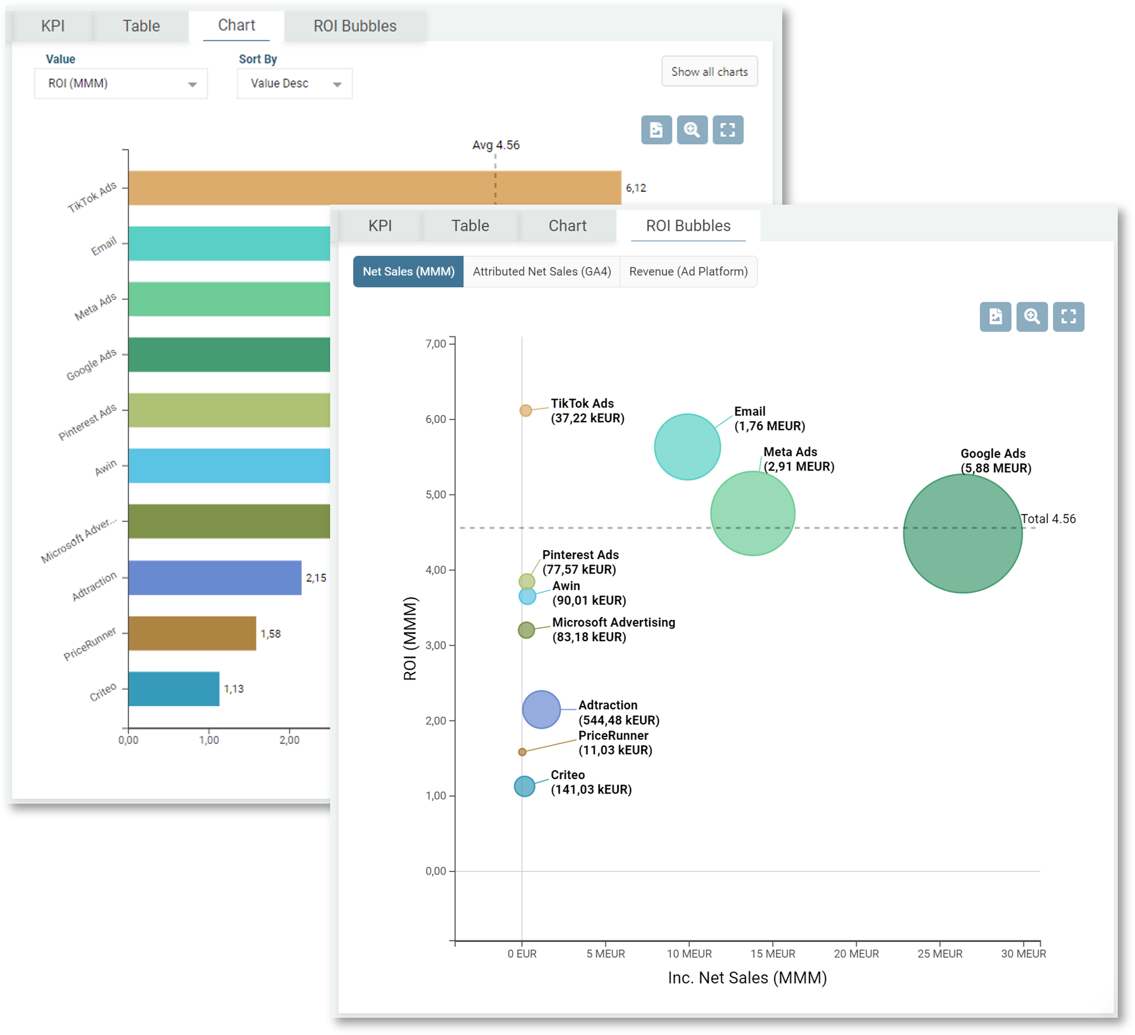Click the Criteo bar valued 1,13
Viewport: 1135px width, 1035px height.
click(174, 689)
